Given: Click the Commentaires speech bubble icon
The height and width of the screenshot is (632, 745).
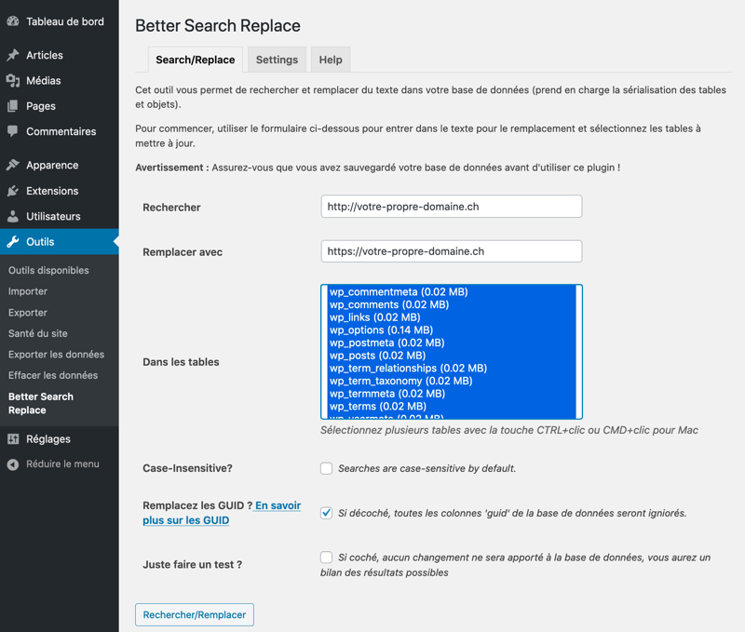Looking at the screenshot, I should [x=13, y=131].
